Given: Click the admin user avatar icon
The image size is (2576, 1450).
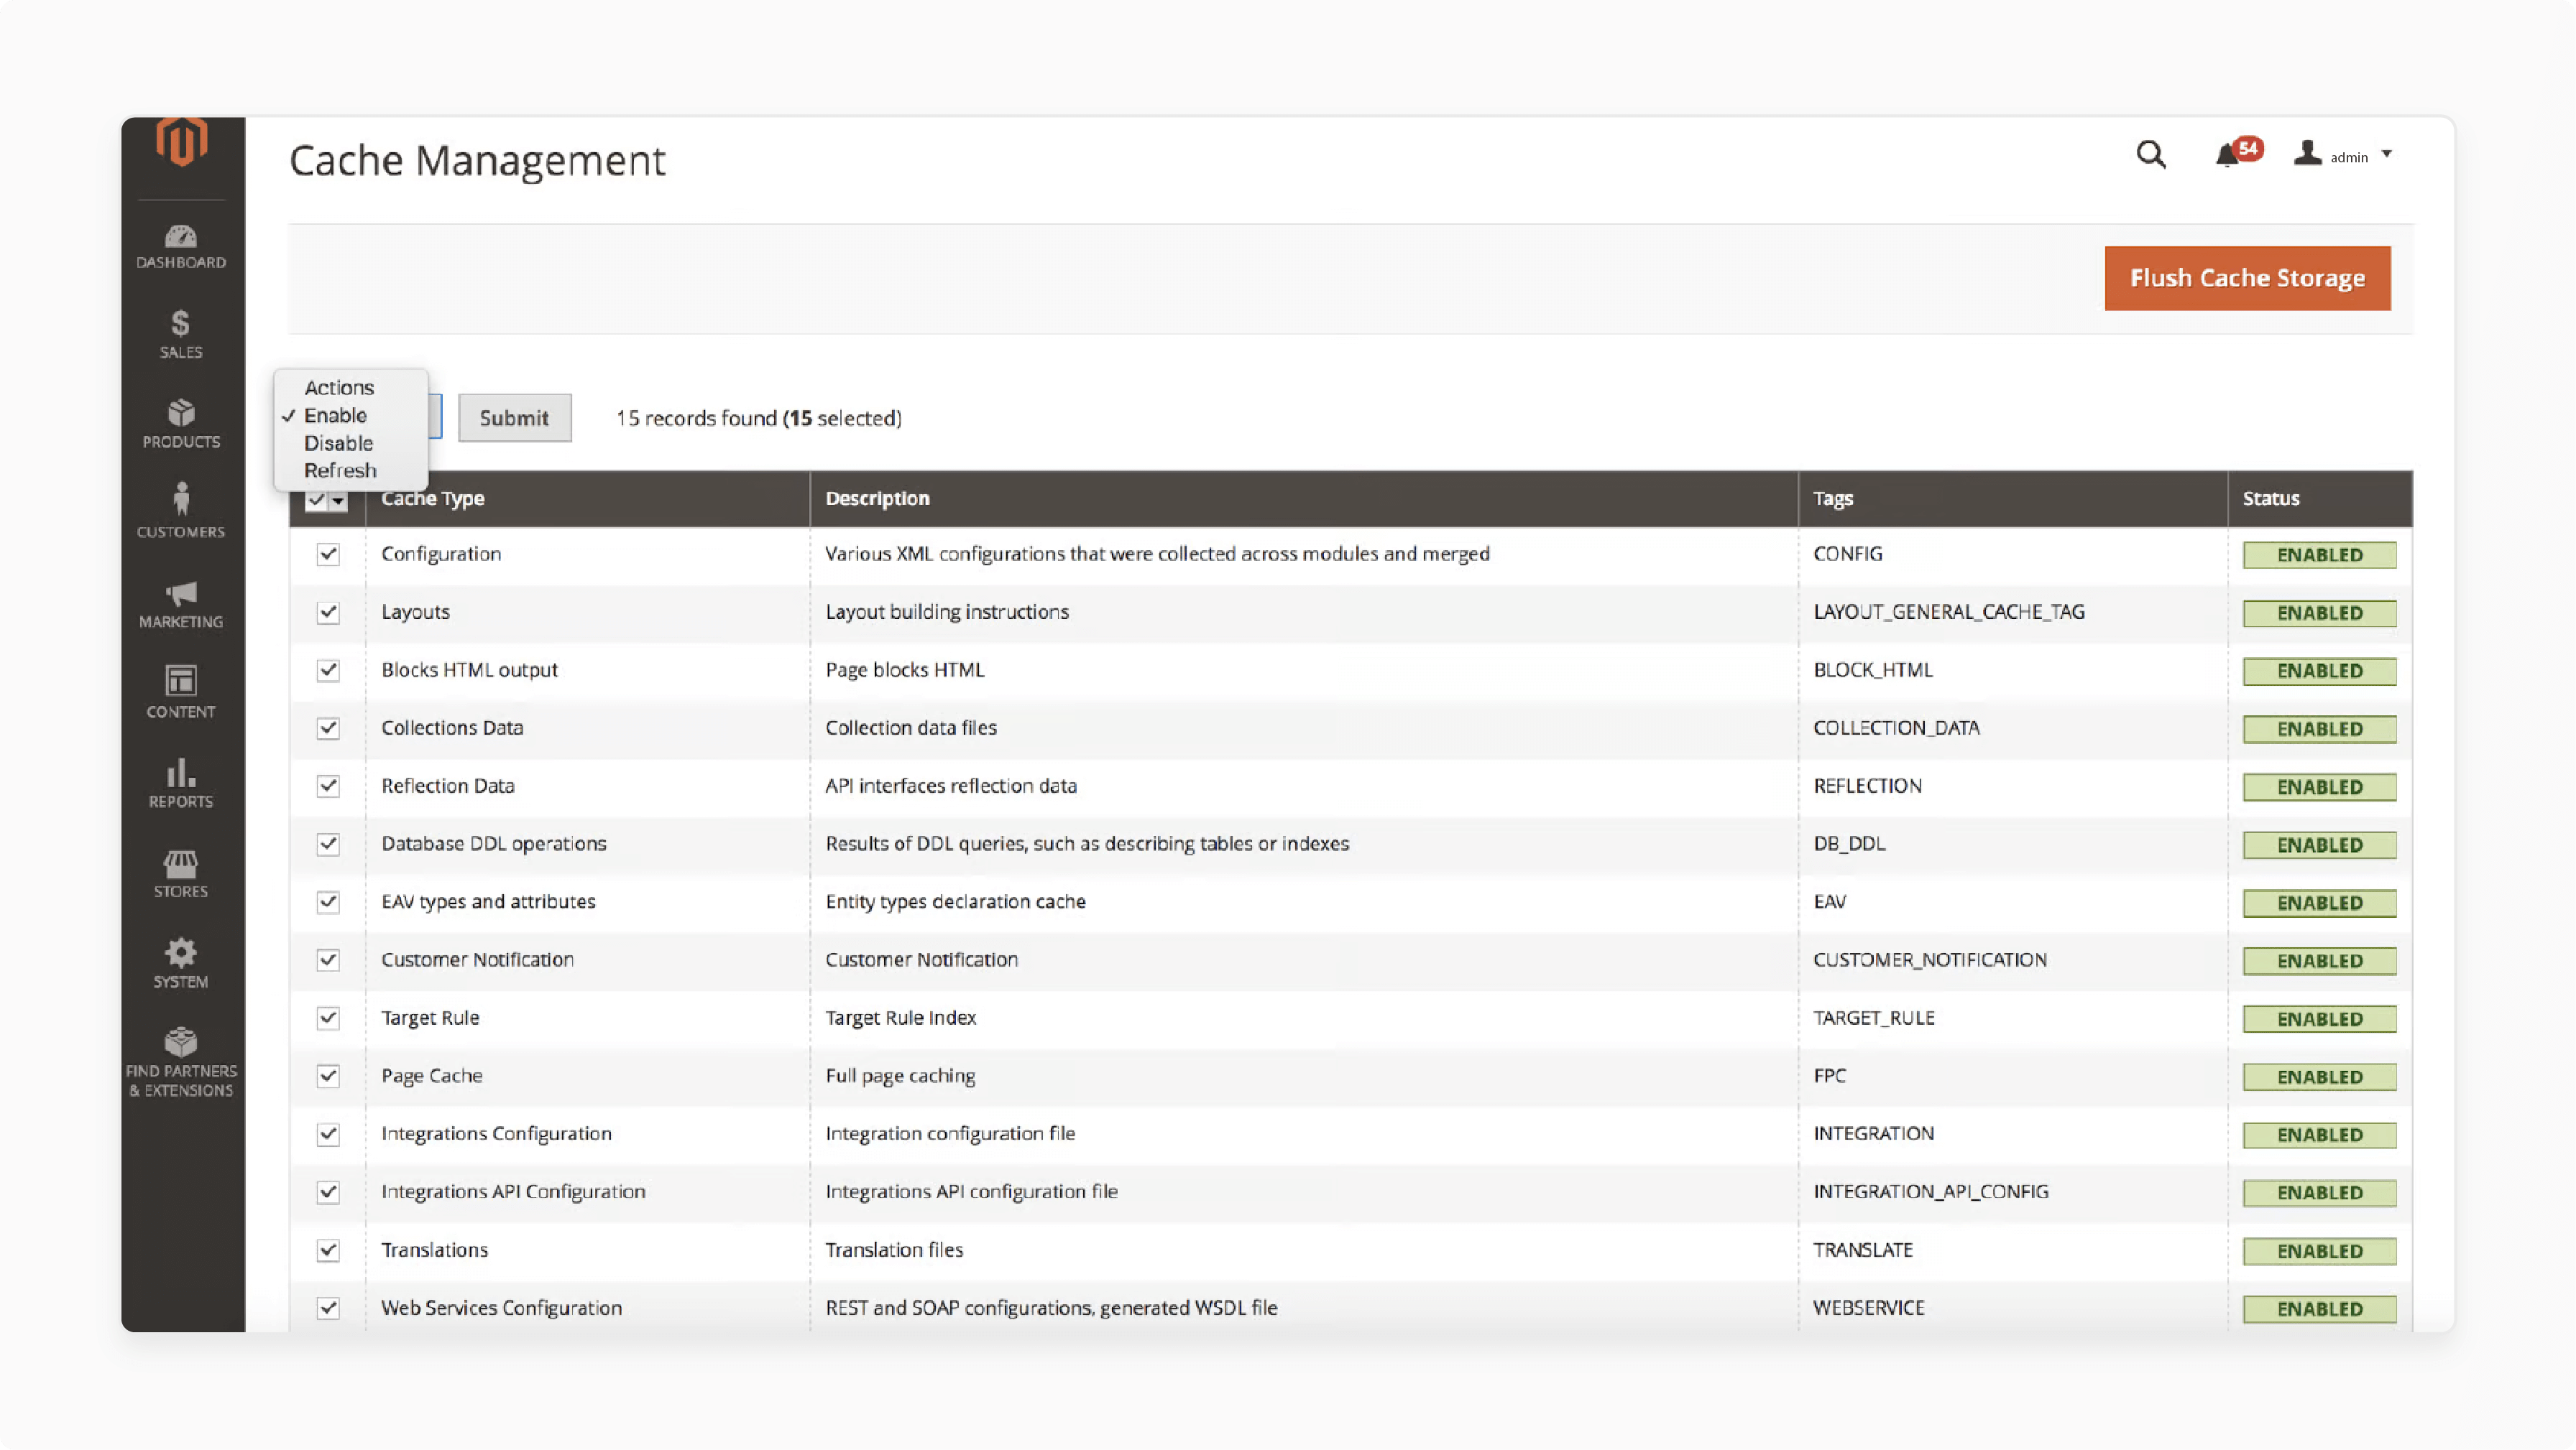Looking at the screenshot, I should (x=2307, y=153).
